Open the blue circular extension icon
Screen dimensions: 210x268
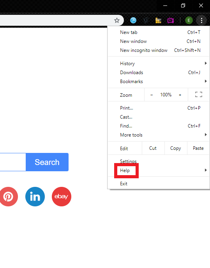133,21
